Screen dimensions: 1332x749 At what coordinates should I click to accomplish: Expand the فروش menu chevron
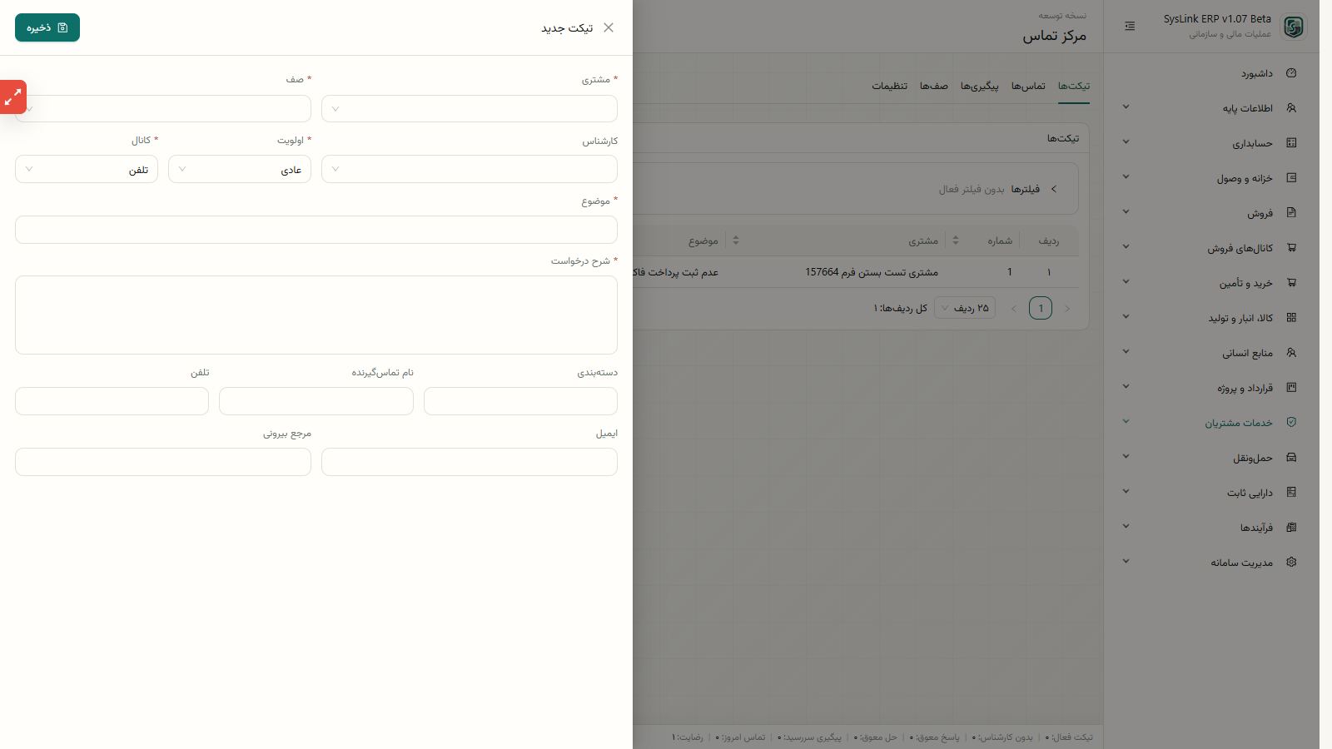1126,212
